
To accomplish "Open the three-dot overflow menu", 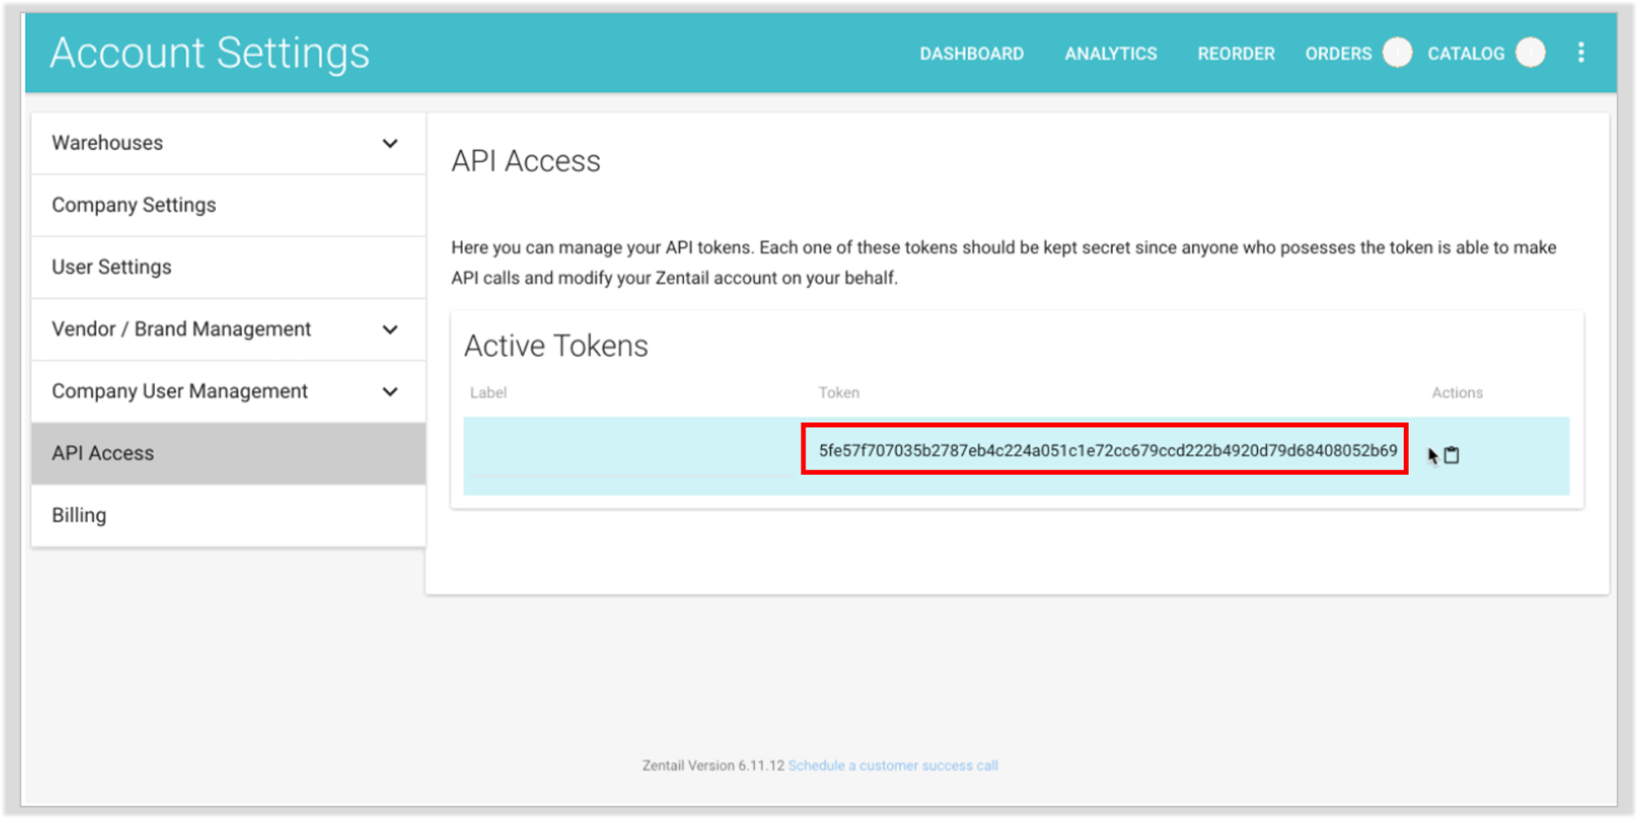I will (x=1581, y=53).
